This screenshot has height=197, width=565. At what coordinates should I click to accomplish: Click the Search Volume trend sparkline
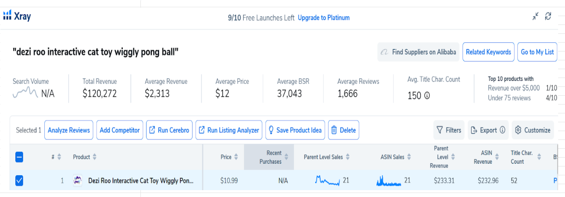tap(25, 93)
